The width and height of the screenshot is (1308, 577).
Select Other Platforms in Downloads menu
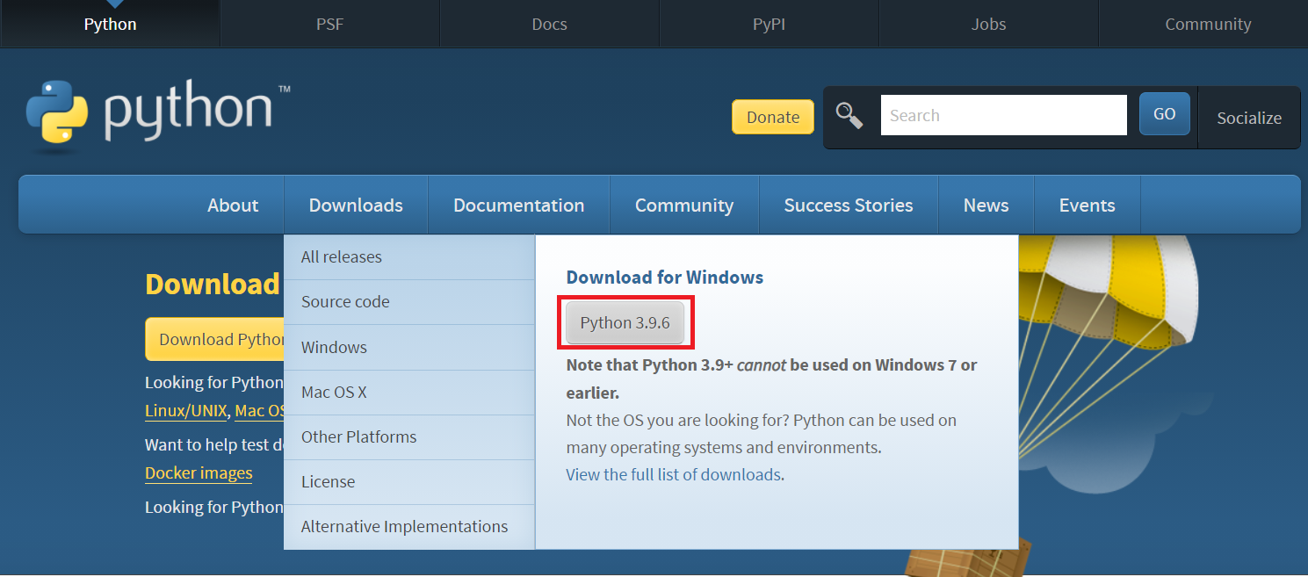click(409, 437)
